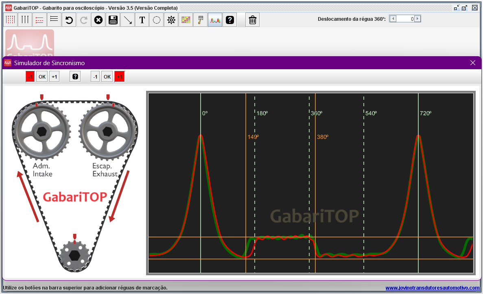
Task: Click the crankshaft sprocket at the bottom
Action: point(74,256)
